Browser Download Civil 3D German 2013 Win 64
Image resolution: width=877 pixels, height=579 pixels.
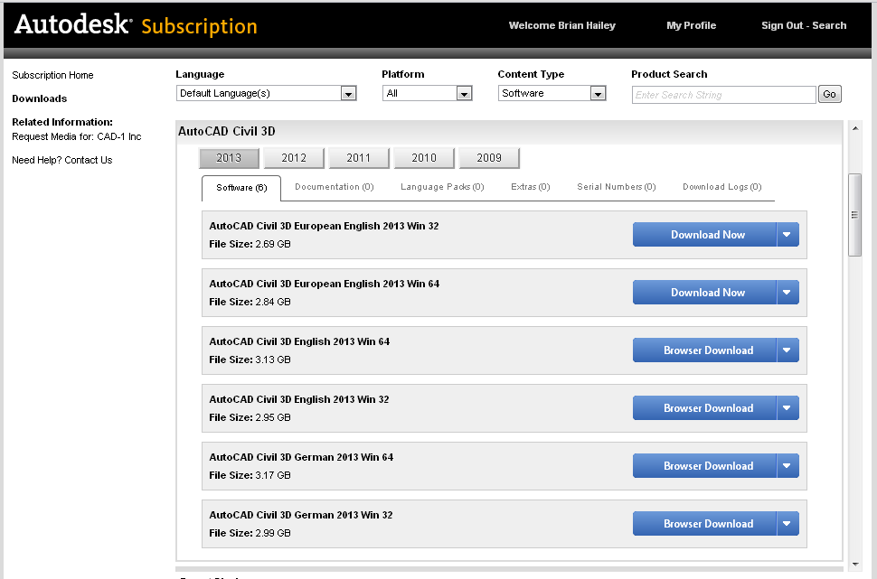coord(704,465)
